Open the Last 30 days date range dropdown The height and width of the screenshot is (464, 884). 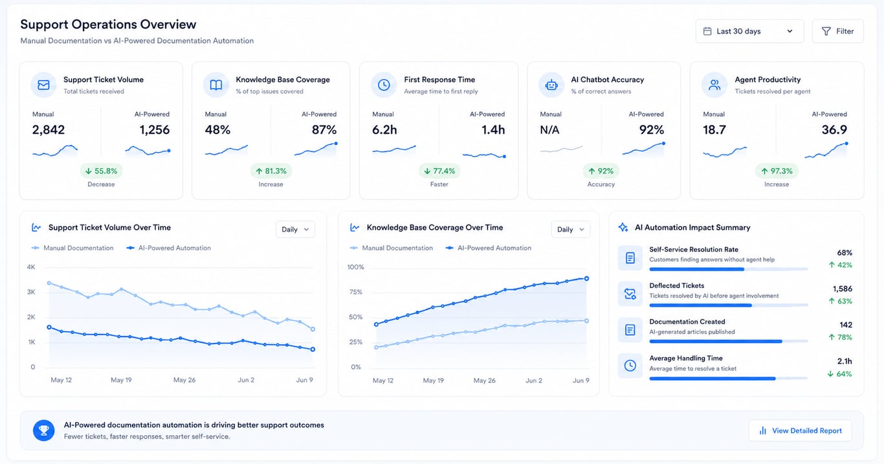click(x=749, y=31)
